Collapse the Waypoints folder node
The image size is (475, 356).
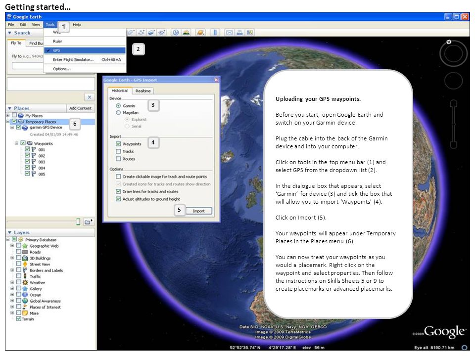coord(16,143)
